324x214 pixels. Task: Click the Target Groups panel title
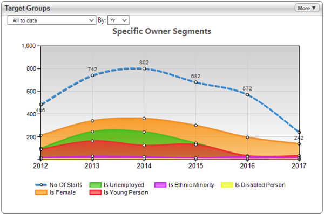(28, 8)
